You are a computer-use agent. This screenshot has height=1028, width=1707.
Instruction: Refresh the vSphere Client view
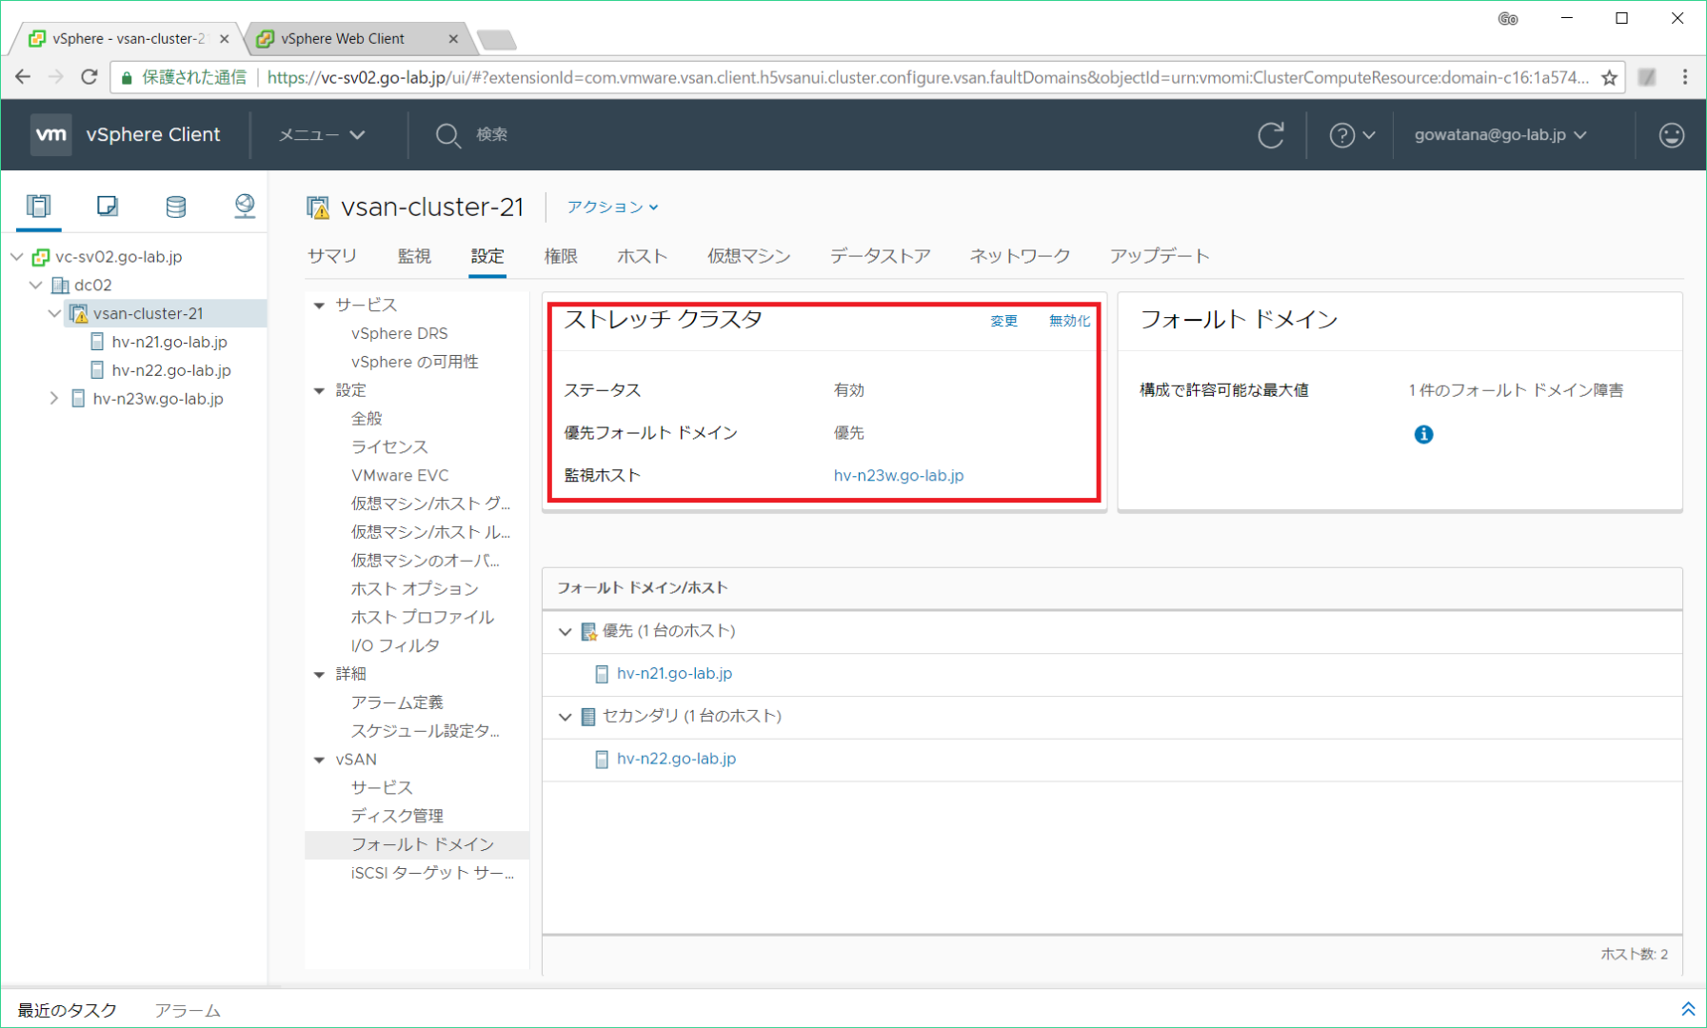1271,135
